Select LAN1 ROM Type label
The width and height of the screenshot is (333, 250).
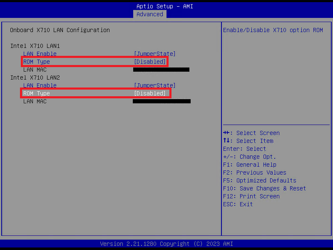37,62
